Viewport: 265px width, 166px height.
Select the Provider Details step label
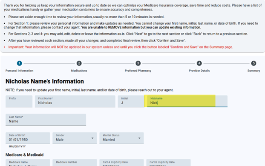tap(199, 71)
